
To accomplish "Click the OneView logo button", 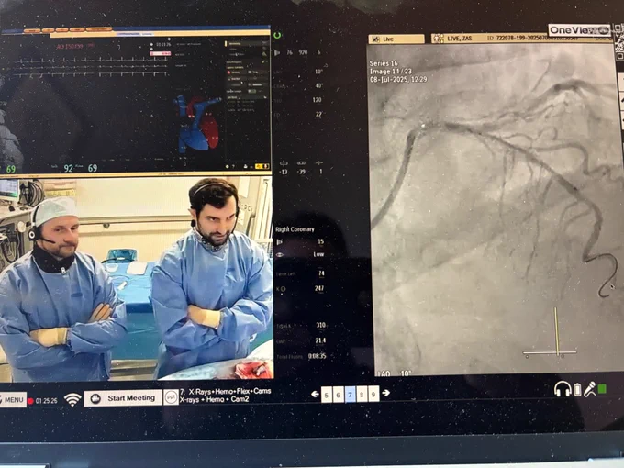I will [x=579, y=30].
